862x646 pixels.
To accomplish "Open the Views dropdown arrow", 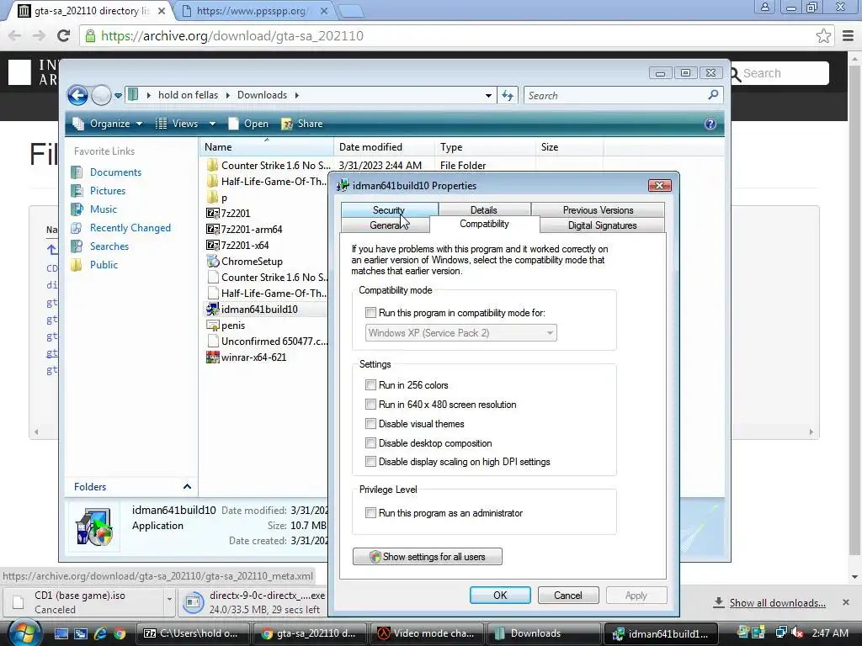I will coord(212,124).
